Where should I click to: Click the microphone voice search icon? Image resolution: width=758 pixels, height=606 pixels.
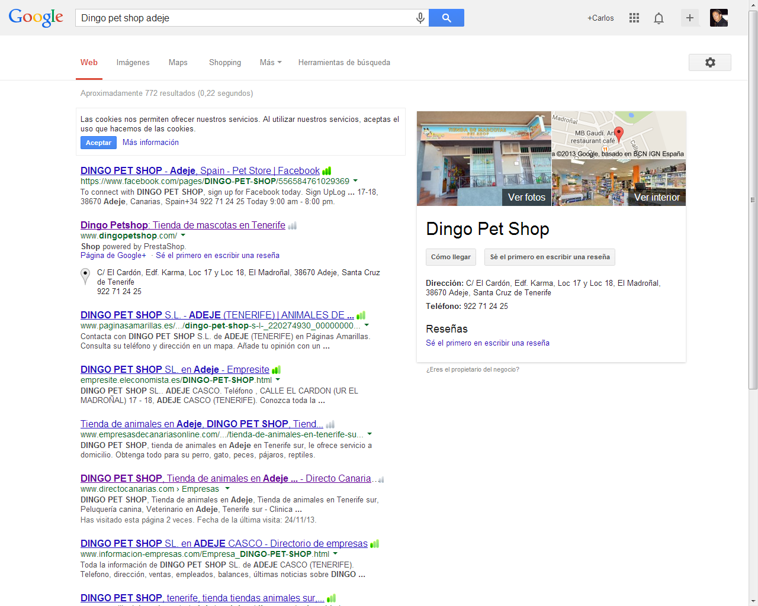[420, 18]
